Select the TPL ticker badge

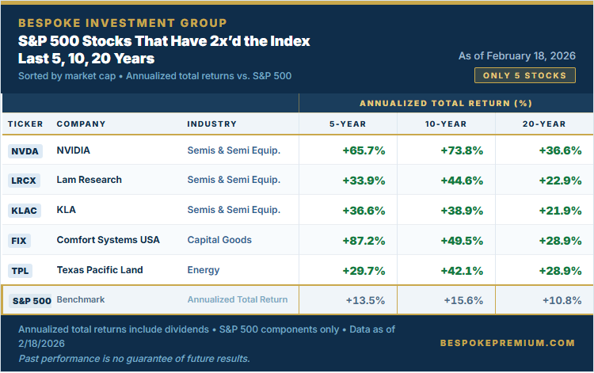click(x=19, y=271)
